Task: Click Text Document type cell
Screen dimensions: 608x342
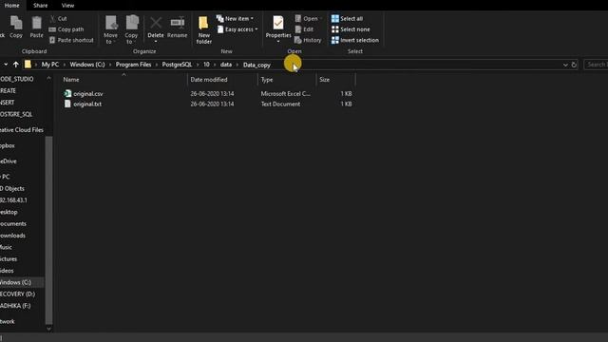Action: tap(280, 104)
